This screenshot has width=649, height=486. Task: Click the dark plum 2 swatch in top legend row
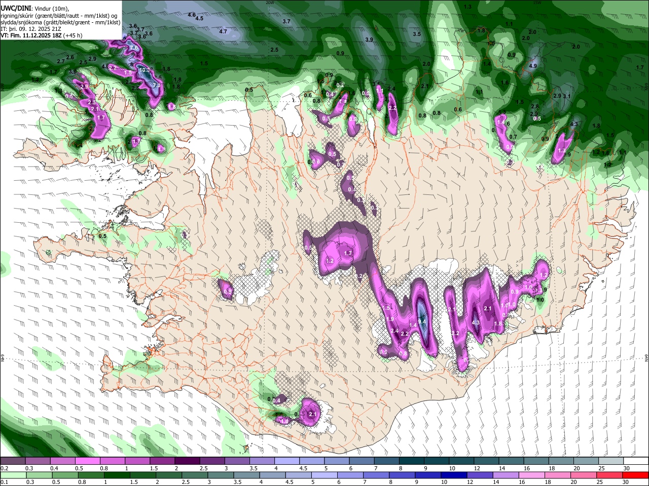click(x=187, y=461)
